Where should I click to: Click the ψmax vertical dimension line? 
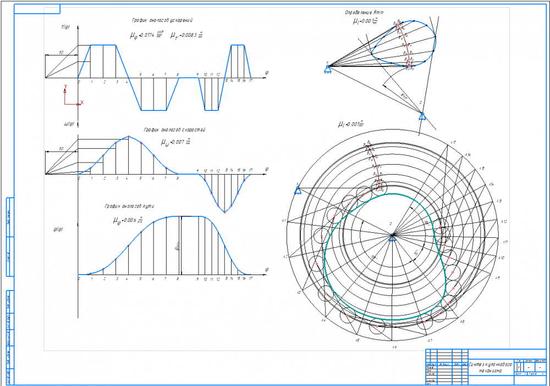(181, 245)
